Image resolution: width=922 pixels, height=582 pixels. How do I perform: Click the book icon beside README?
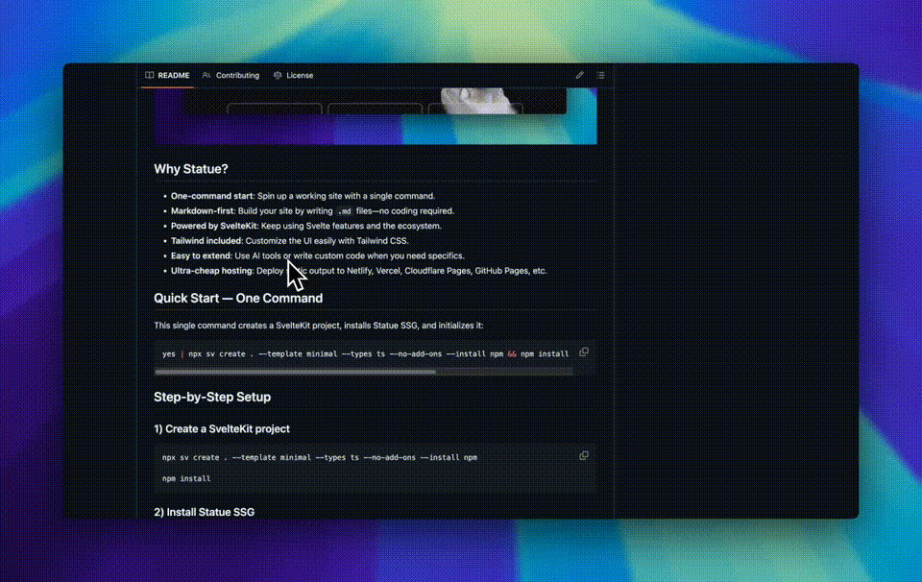coord(150,75)
